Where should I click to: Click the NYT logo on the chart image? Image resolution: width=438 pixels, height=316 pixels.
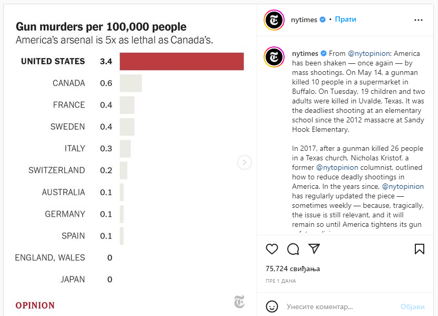(x=239, y=302)
